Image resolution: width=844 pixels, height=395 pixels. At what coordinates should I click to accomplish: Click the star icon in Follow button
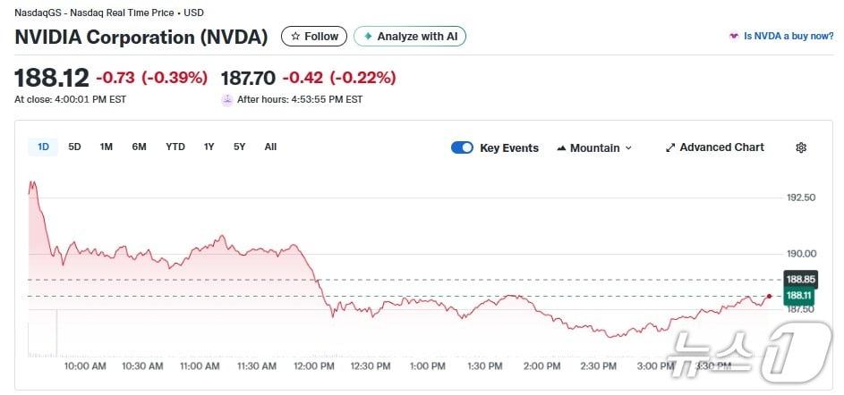(x=295, y=37)
